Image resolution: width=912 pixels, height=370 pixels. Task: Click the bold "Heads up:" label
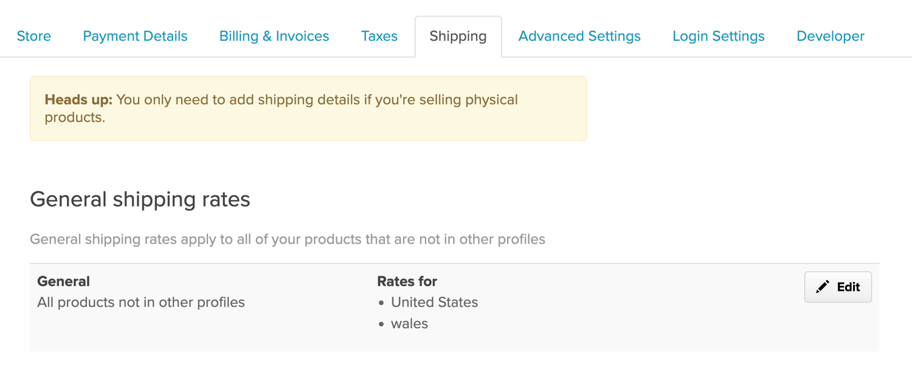(x=78, y=100)
